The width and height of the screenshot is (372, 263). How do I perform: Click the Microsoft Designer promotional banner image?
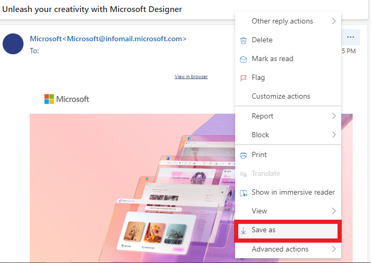tap(132, 188)
